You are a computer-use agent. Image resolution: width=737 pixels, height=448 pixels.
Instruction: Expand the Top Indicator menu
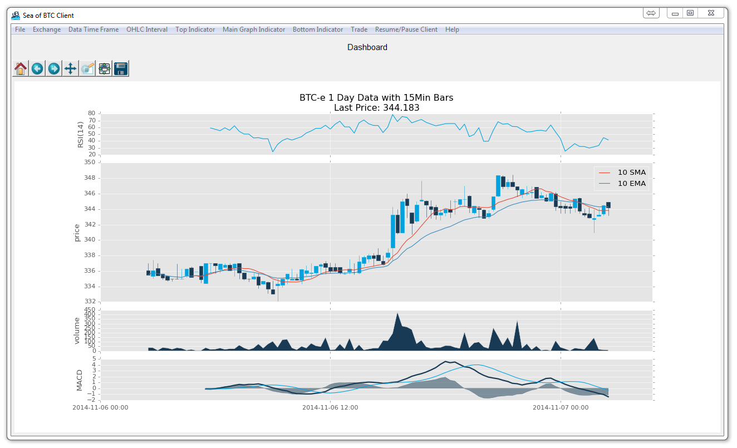point(195,29)
